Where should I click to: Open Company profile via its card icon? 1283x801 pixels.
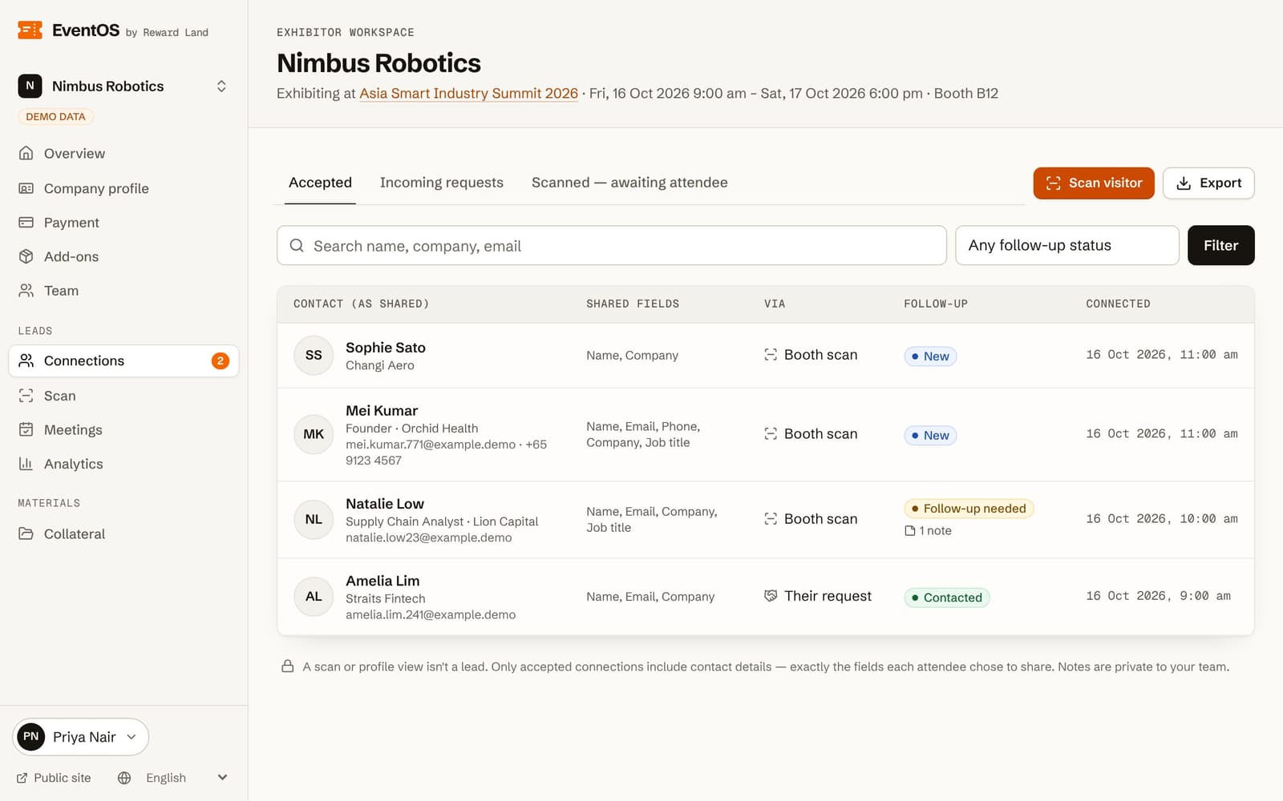(26, 188)
